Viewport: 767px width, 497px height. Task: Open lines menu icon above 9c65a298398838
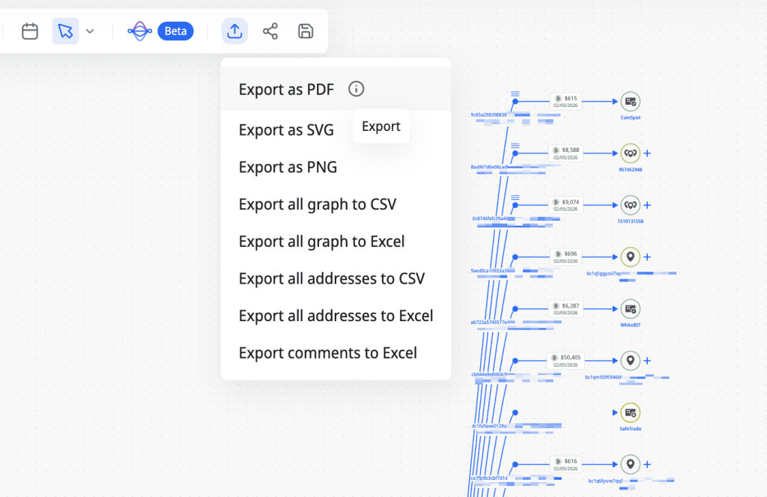click(515, 94)
